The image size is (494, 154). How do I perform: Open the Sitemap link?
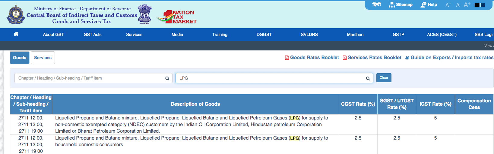[x=401, y=5]
